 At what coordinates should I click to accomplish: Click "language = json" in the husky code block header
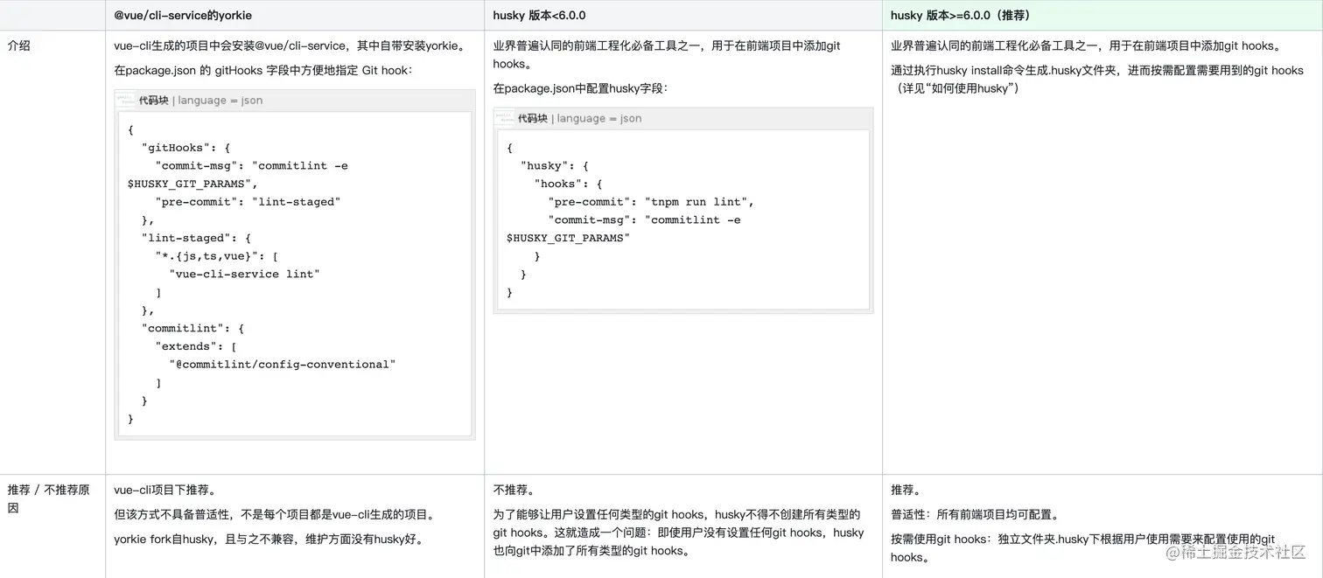click(598, 119)
